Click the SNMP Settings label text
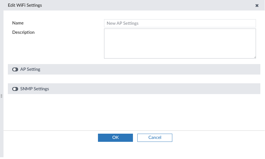The image size is (265, 159). pyautogui.click(x=35, y=89)
